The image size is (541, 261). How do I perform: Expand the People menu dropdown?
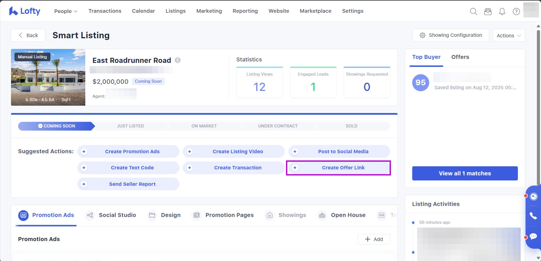(66, 11)
